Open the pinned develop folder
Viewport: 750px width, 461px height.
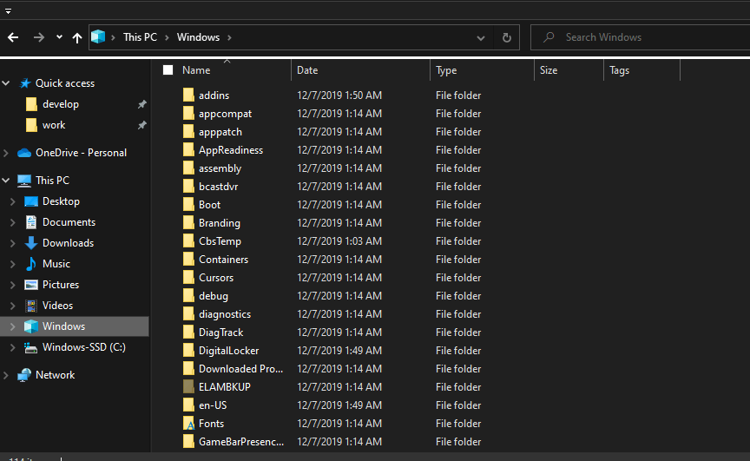[x=61, y=104]
